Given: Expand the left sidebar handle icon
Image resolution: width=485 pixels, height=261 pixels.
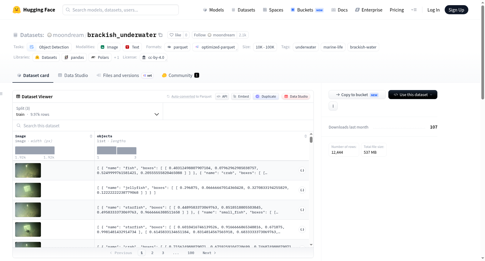Looking at the screenshot, I should click(1, 94).
